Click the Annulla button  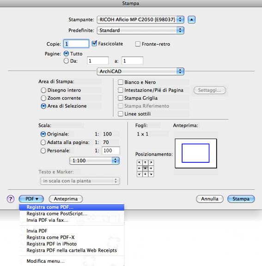coord(210,199)
